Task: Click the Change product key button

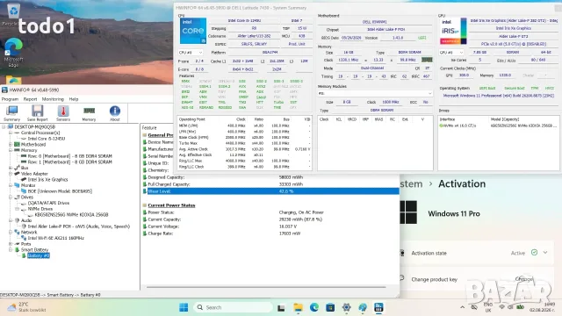Action: (x=524, y=279)
